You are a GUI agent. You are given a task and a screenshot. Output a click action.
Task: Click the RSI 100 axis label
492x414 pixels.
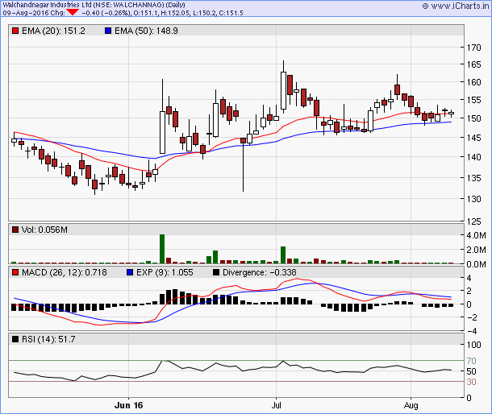(473, 345)
